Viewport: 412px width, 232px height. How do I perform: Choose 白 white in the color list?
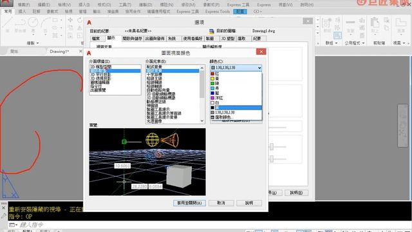pyautogui.click(x=236, y=102)
